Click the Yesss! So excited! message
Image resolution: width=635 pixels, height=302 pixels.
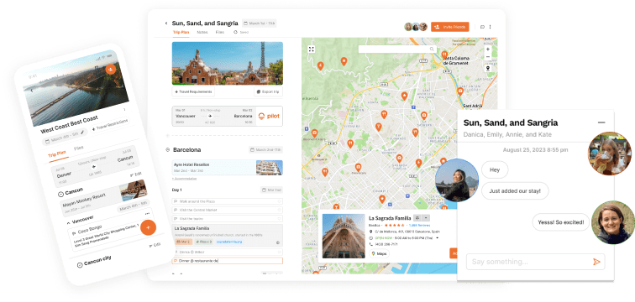point(561,222)
